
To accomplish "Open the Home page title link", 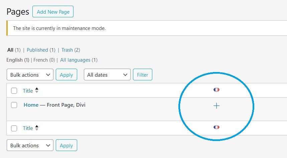I will [31, 105].
